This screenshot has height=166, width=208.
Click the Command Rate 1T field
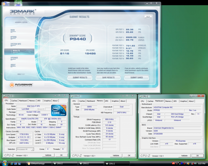pos(110,140)
